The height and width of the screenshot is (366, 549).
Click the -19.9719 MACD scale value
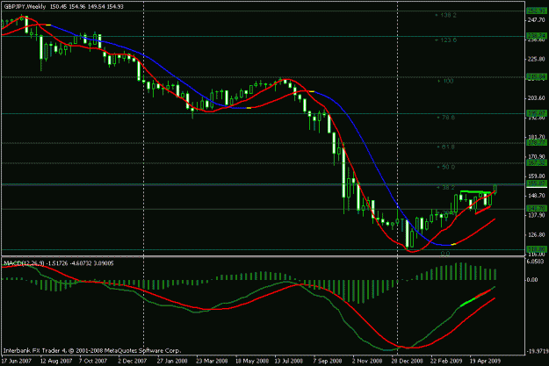(537, 350)
